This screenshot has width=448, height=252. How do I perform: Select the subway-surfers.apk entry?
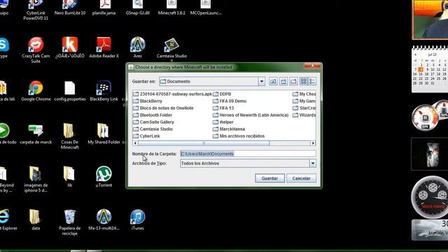(x=173, y=94)
